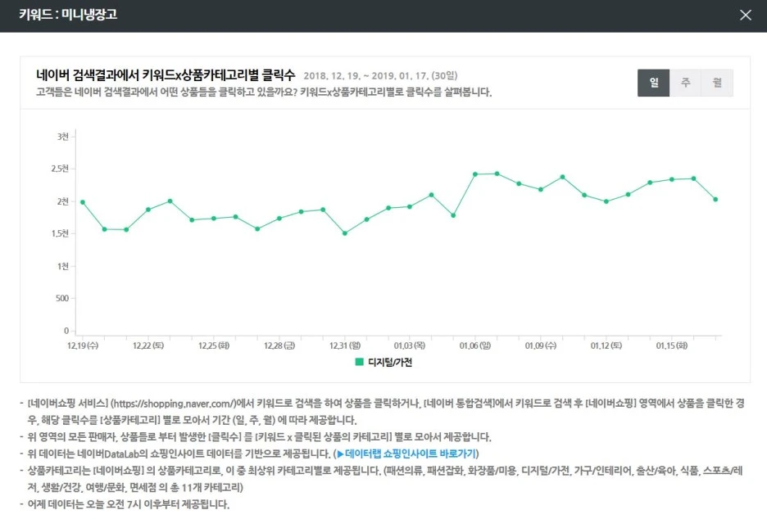This screenshot has width=767, height=519.
Task: Select the first data point on 12.19 (수)
Action: pyautogui.click(x=82, y=201)
